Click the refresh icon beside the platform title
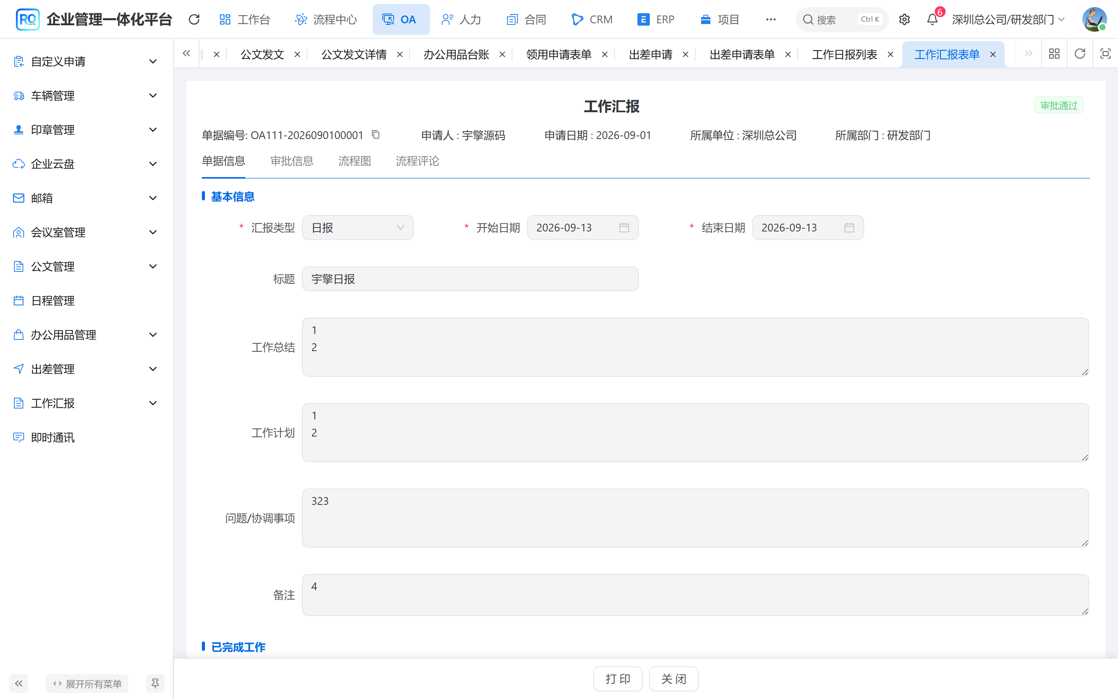 pos(194,19)
